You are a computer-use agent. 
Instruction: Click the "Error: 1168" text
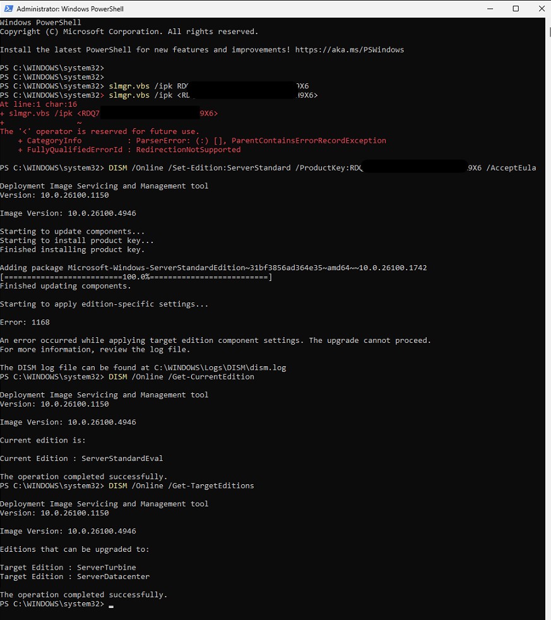[x=25, y=323]
